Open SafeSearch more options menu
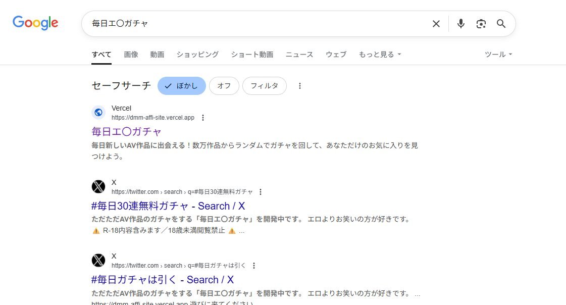This screenshot has width=566, height=305. (x=299, y=86)
